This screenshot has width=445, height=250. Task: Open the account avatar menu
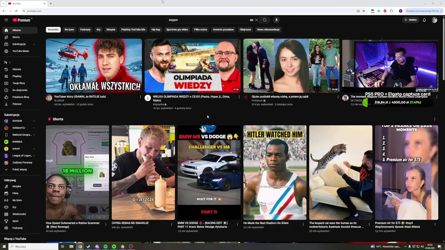[x=434, y=20]
